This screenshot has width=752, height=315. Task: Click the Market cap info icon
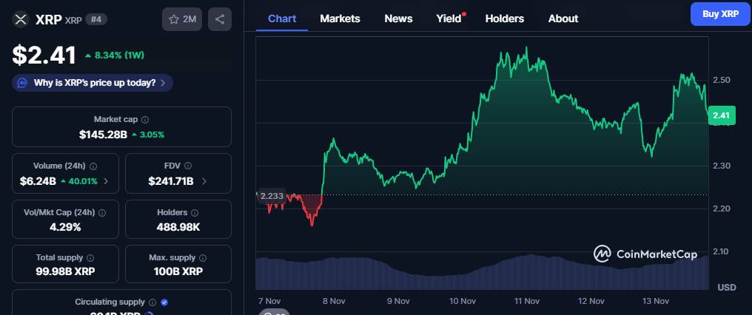[x=145, y=120]
